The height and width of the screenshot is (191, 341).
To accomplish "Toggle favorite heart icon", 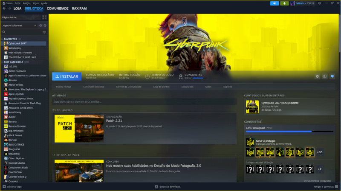I will [332, 76].
